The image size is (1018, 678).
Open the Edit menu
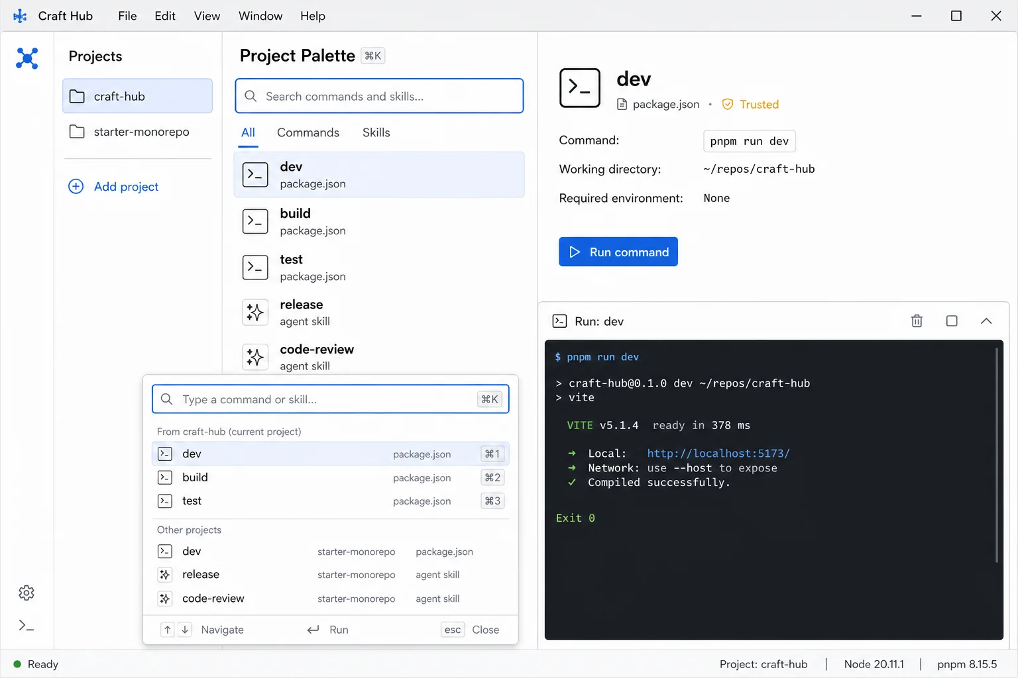tap(165, 16)
